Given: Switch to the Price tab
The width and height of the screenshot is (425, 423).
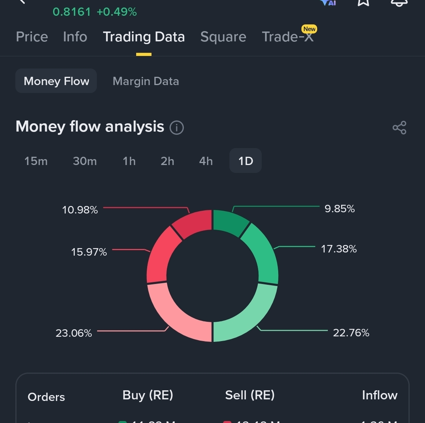Looking at the screenshot, I should [32, 37].
